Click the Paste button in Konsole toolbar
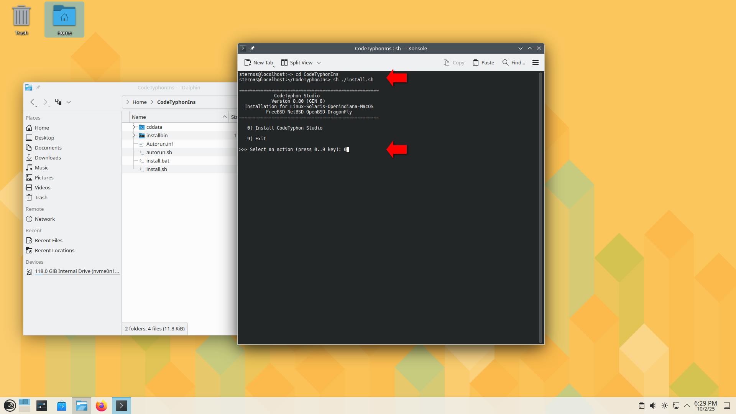This screenshot has height=414, width=736. pos(483,62)
